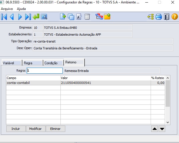Viewport: 179px width, 143px height.
Task: Click the Modificar button
Action: point(36,129)
